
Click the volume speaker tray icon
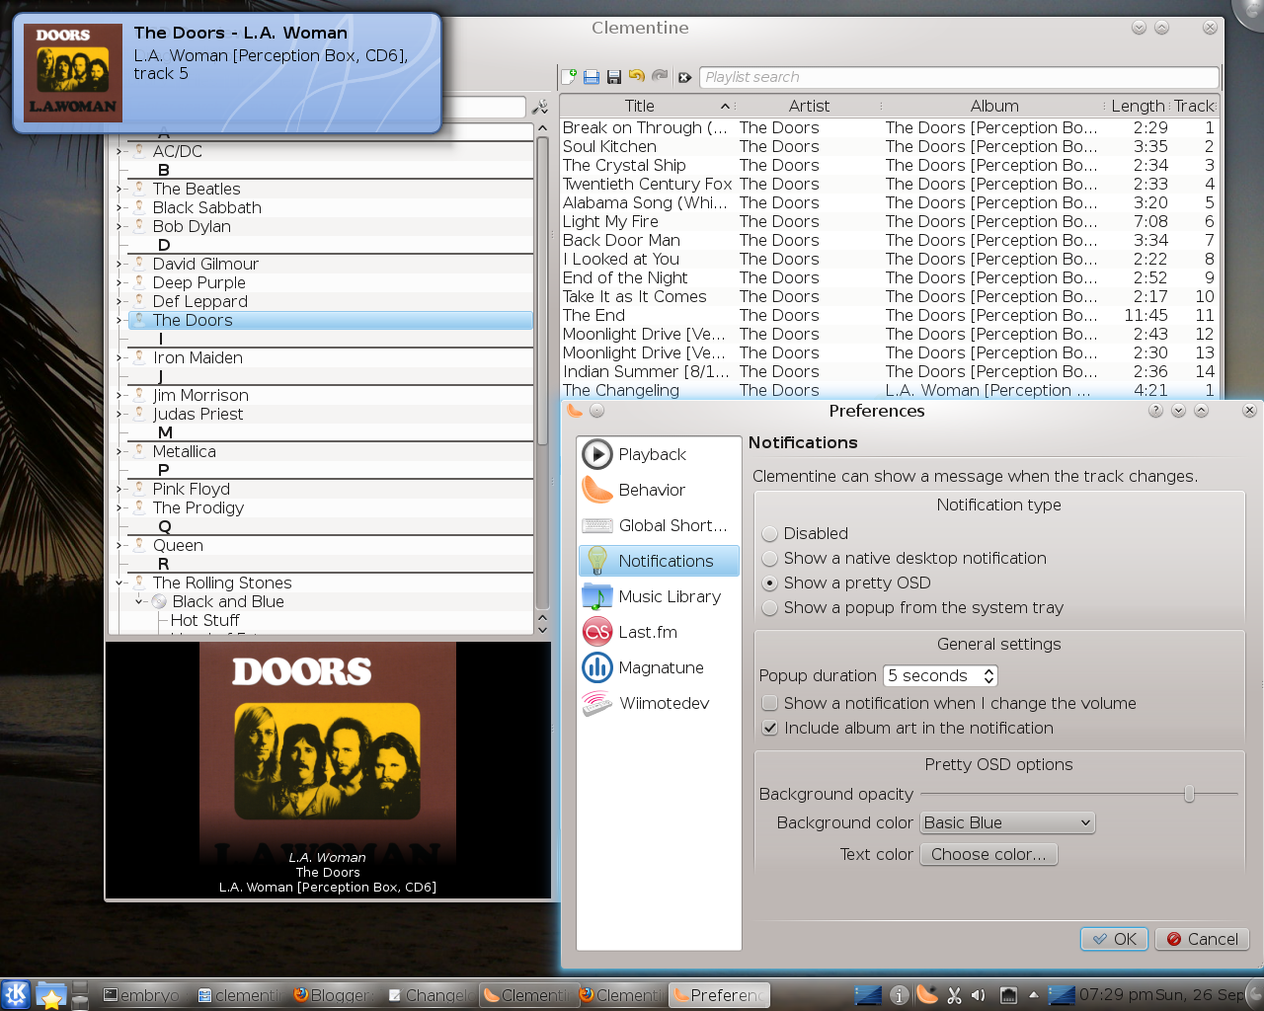pos(978,995)
